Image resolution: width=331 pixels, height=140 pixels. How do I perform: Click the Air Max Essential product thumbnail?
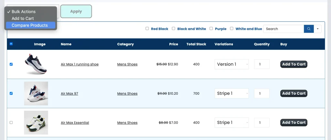point(36,123)
